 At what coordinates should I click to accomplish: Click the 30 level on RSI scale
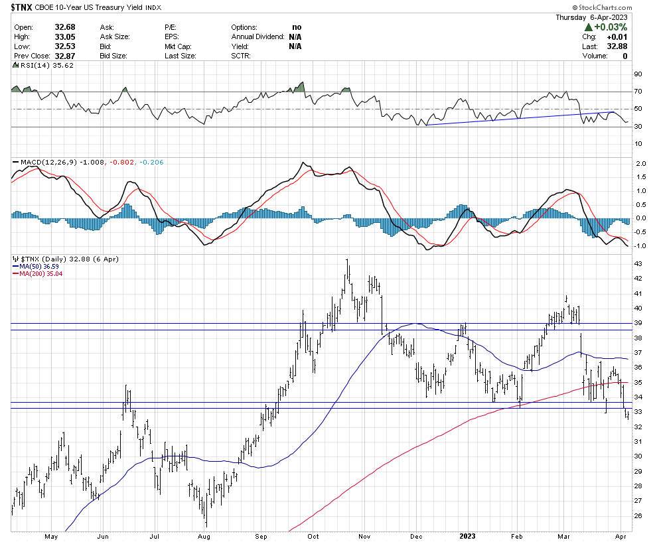click(638, 127)
